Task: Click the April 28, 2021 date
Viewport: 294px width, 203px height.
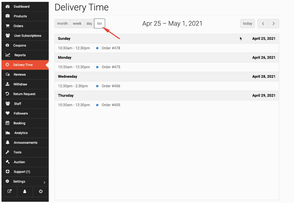Action: (x=264, y=77)
